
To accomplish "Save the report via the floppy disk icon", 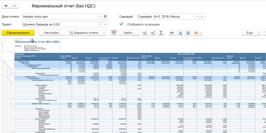I will tap(188, 33).
